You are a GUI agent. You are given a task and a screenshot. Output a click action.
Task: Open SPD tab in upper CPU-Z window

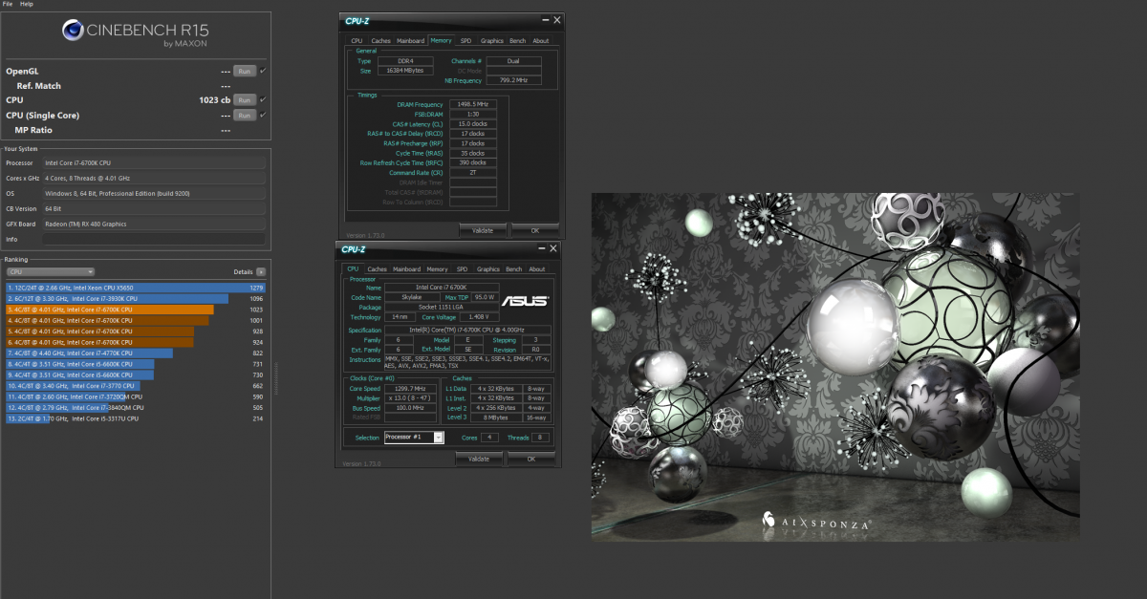coord(465,41)
